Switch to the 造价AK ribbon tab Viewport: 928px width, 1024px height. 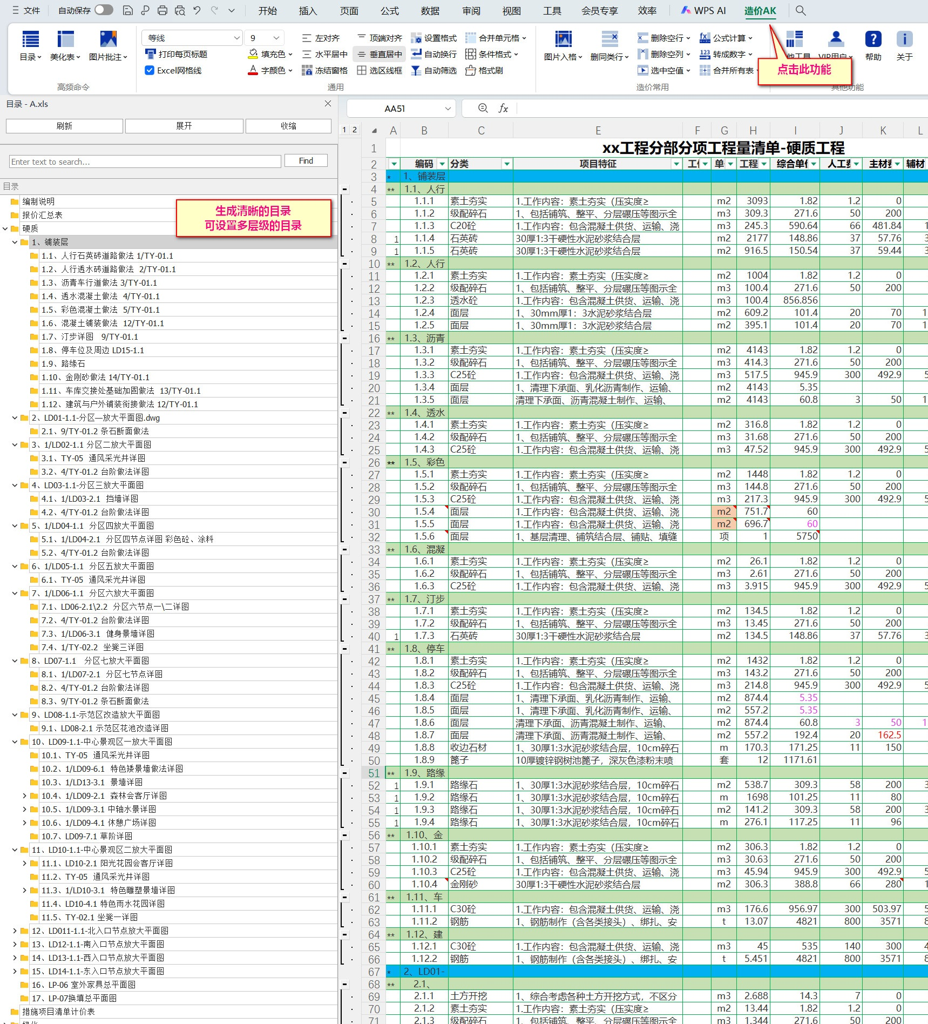[x=760, y=11]
